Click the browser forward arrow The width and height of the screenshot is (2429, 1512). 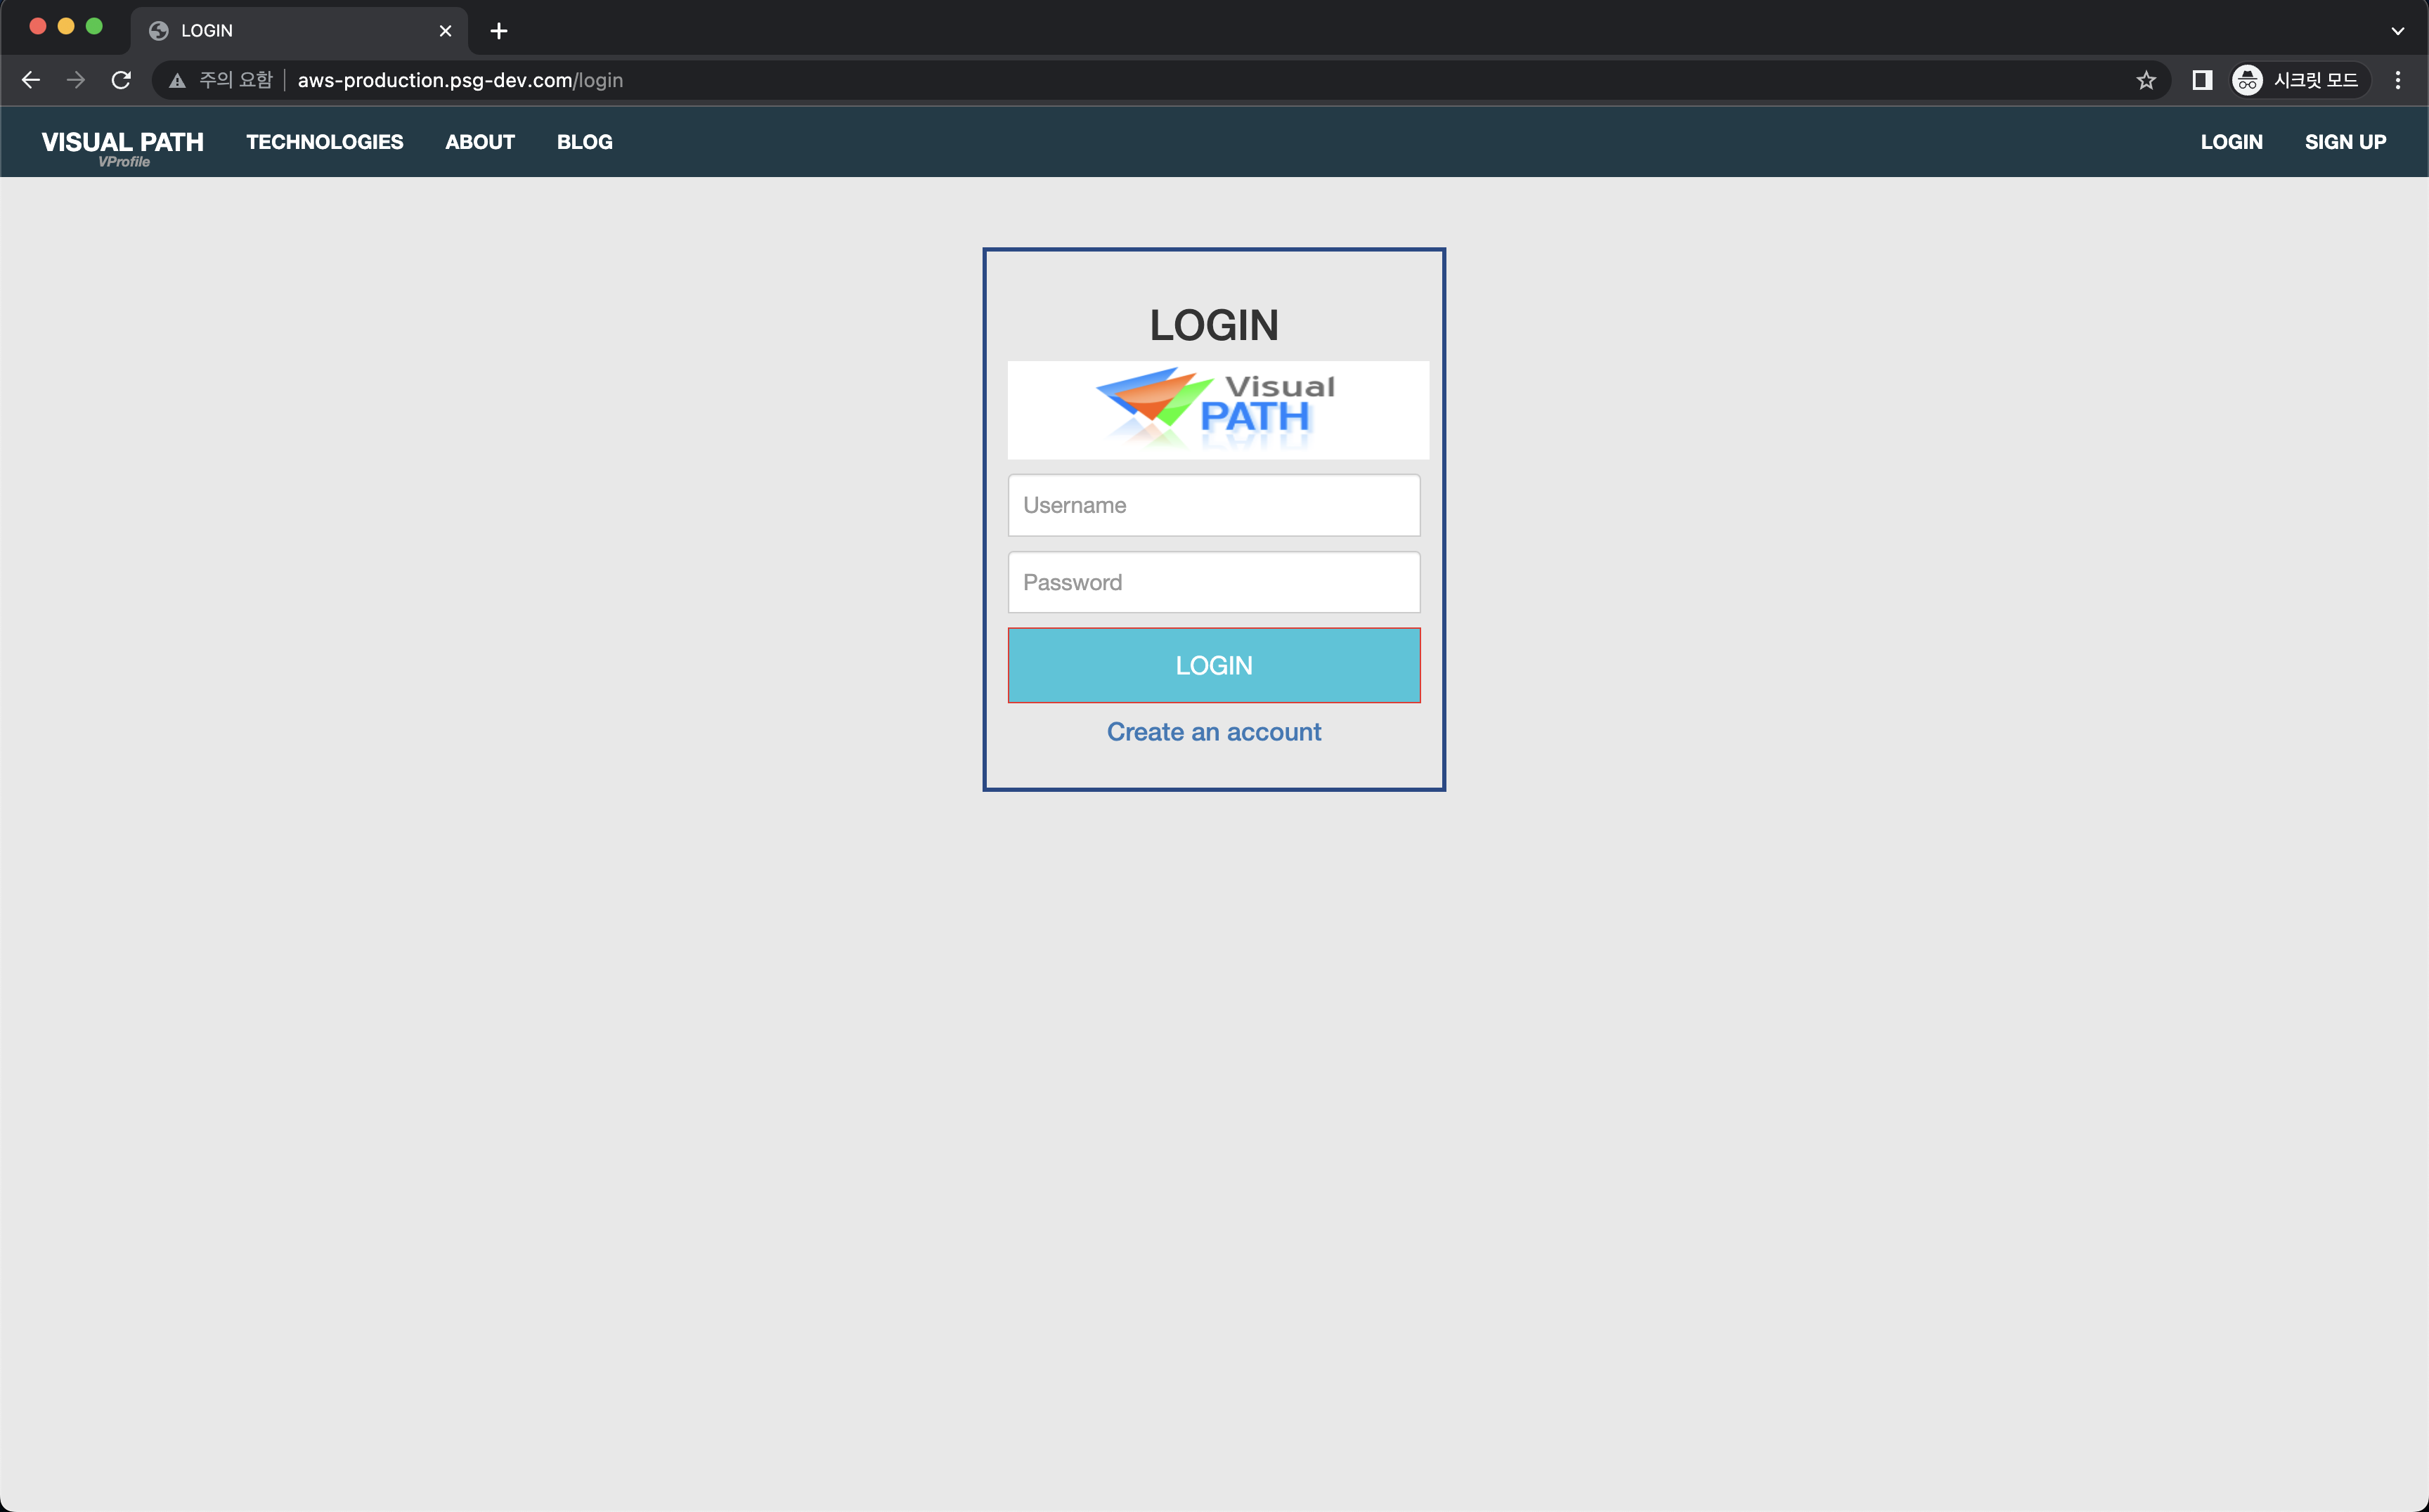[x=76, y=80]
